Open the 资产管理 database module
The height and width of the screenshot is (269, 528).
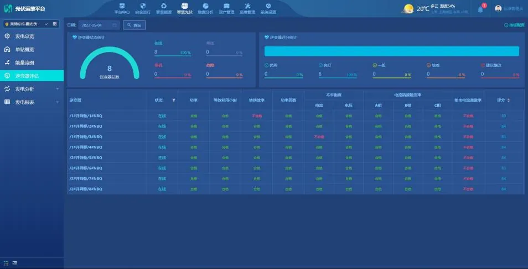[226, 8]
